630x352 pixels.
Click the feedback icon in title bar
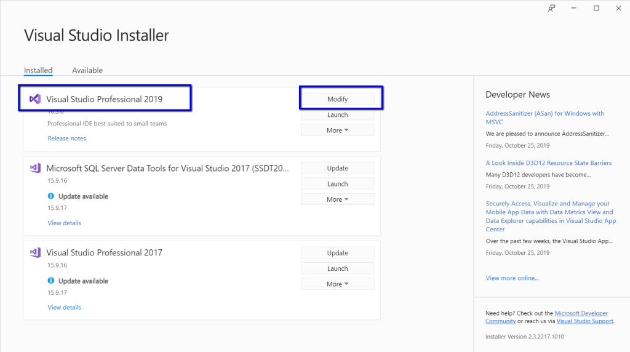click(x=552, y=8)
